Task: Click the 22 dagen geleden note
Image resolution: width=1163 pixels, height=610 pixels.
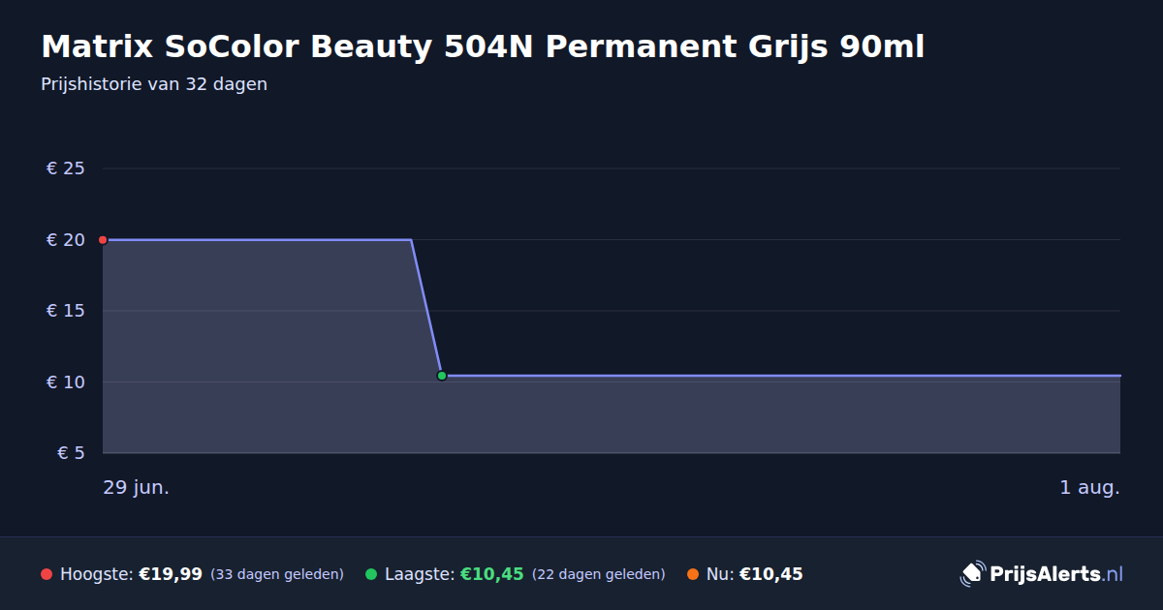Action: pos(599,574)
